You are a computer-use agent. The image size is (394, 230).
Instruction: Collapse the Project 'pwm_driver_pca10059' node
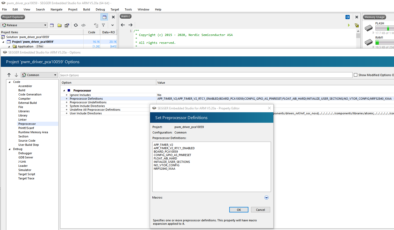click(x=3, y=42)
